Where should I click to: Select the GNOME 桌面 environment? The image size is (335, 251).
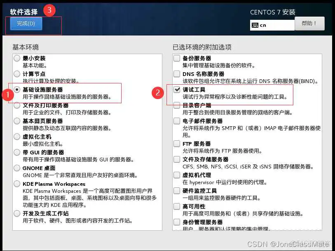click(x=16, y=168)
